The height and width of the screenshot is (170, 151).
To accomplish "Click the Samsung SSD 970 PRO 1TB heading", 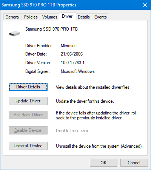I will 51,29.
